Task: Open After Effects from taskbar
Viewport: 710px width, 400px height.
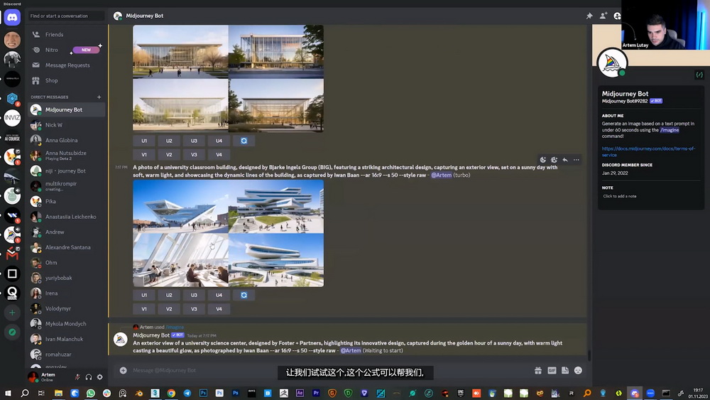Action: pyautogui.click(x=300, y=393)
